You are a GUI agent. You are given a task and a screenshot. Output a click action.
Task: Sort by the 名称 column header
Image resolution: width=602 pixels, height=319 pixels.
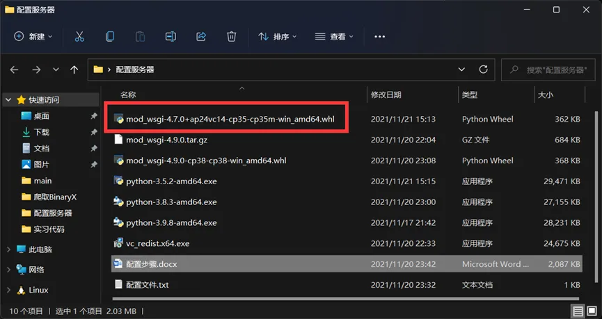click(x=128, y=95)
